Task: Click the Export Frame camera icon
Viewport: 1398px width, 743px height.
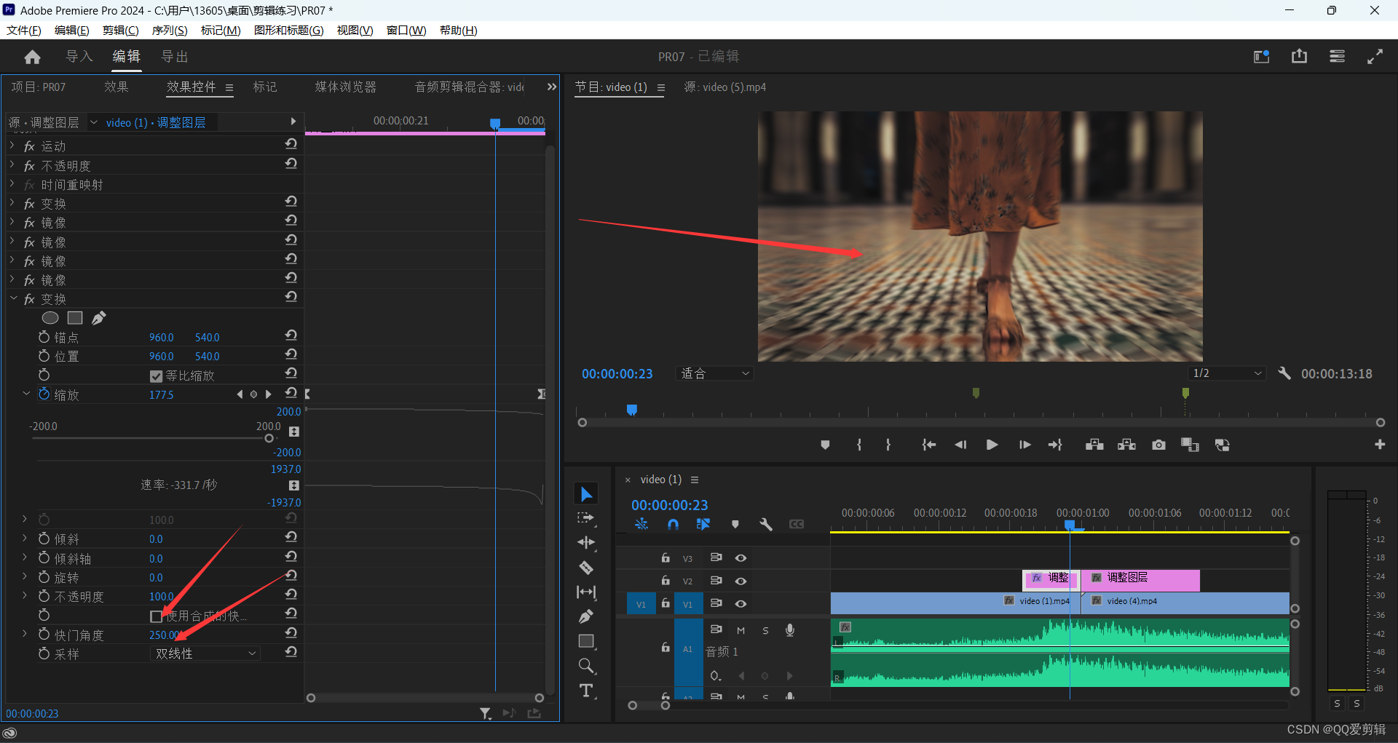Action: point(1158,445)
